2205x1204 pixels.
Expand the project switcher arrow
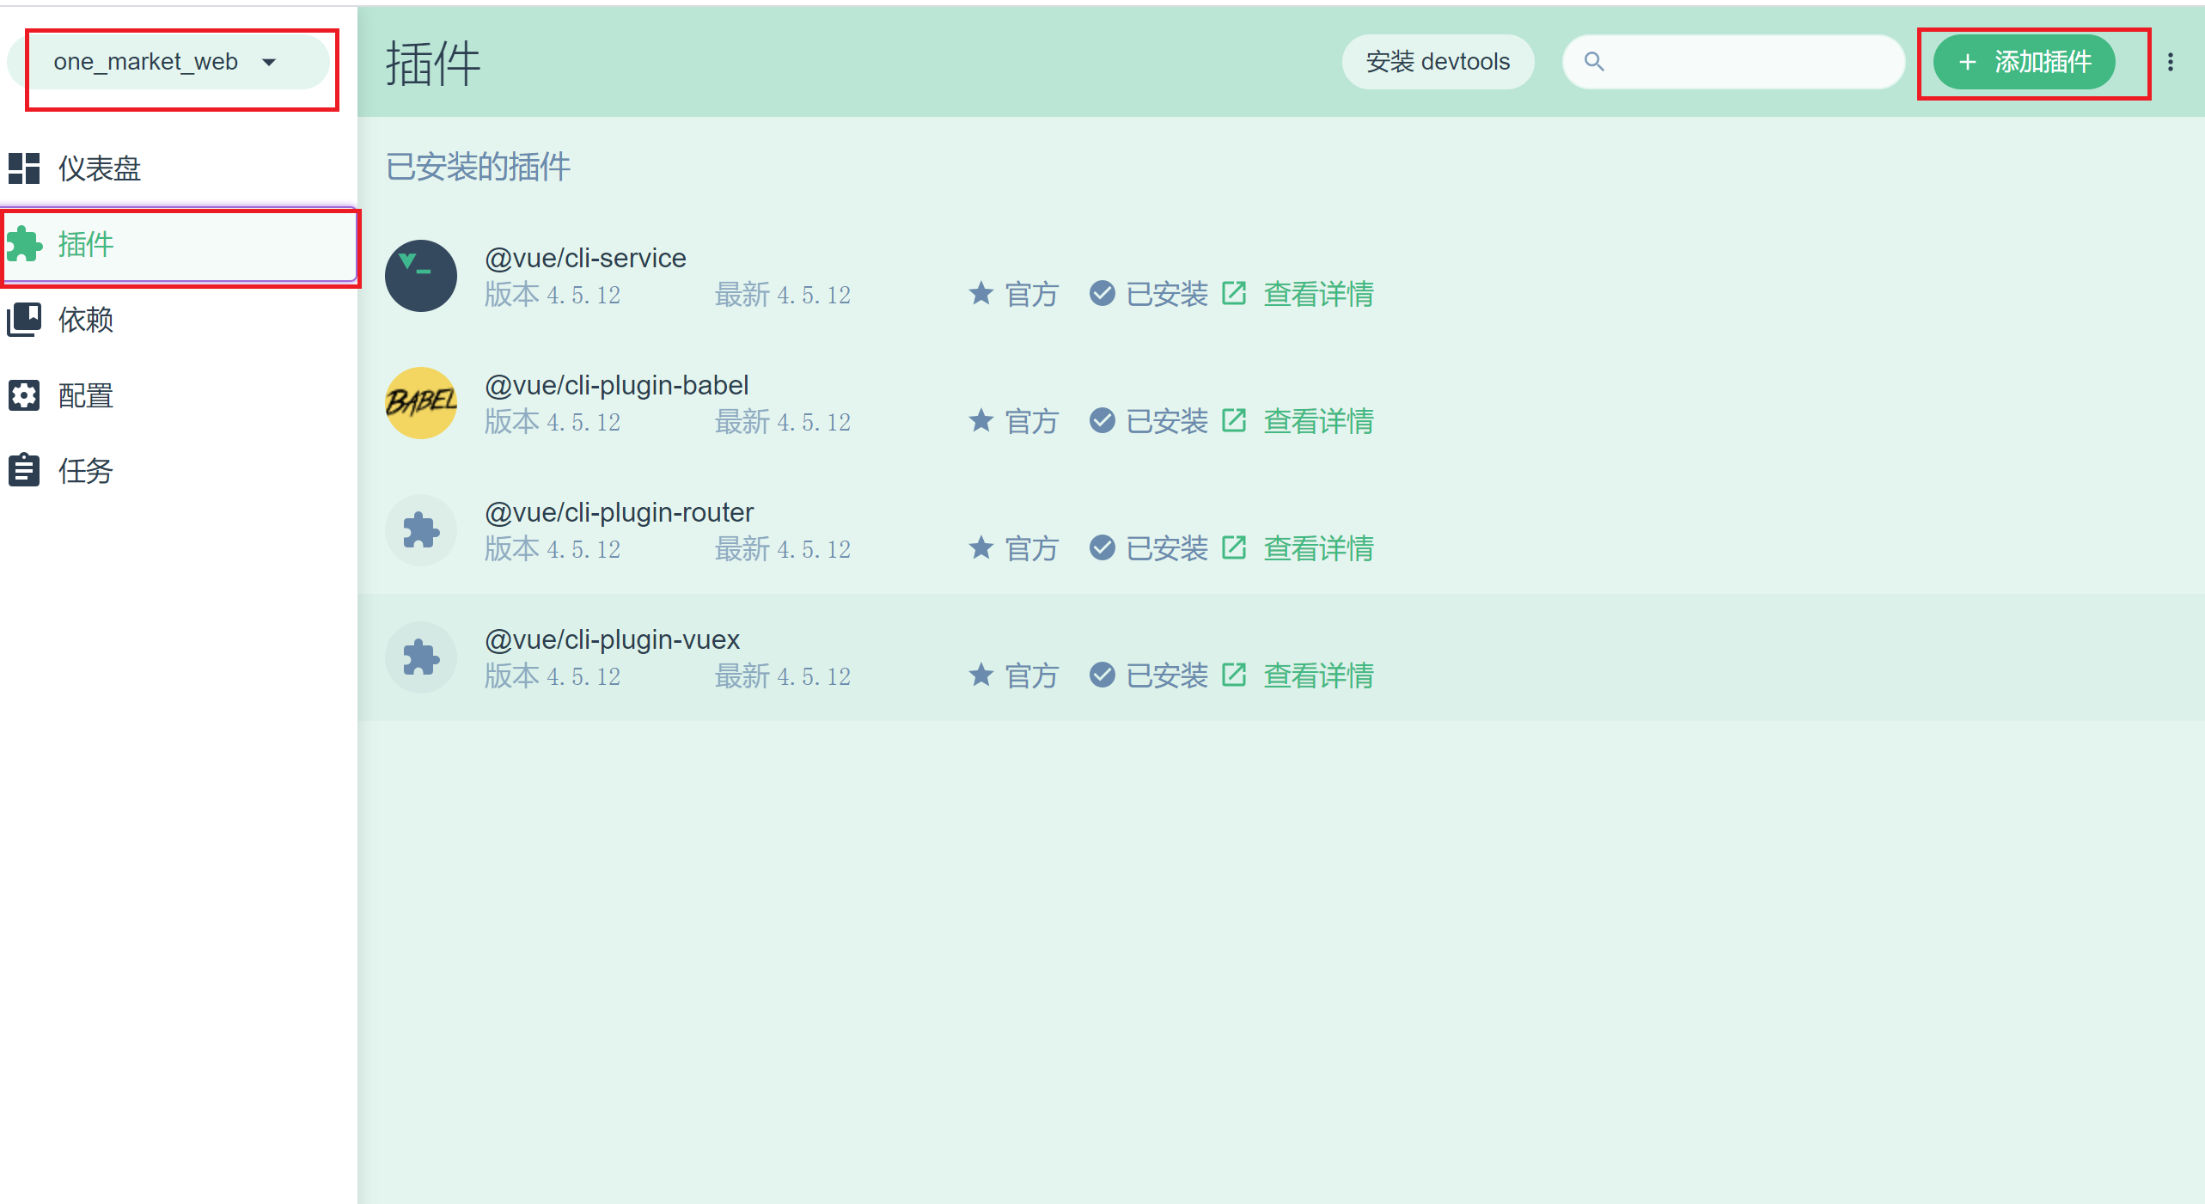(269, 62)
